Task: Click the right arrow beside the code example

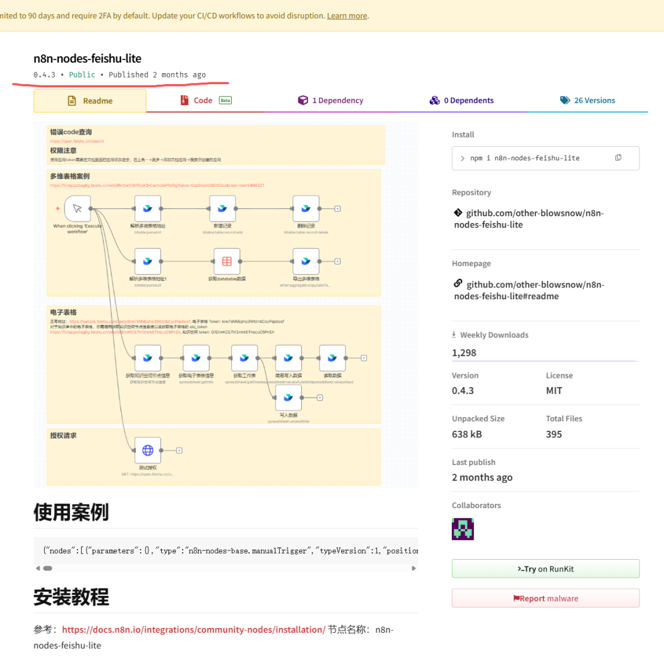Action: pyautogui.click(x=413, y=568)
